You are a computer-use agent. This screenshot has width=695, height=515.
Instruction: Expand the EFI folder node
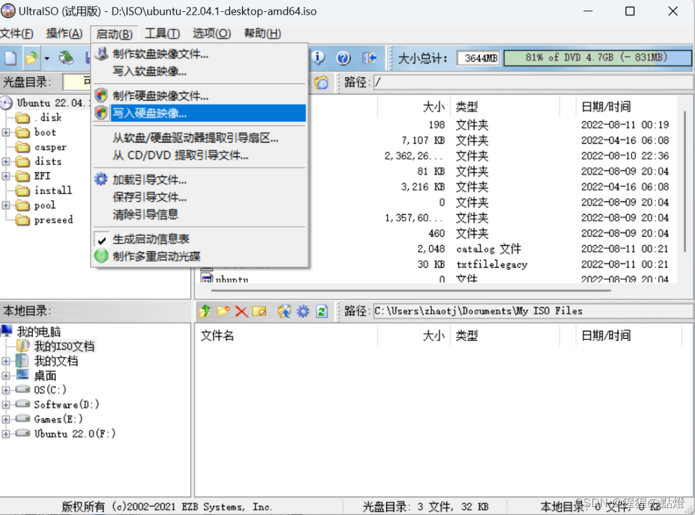pyautogui.click(x=6, y=176)
